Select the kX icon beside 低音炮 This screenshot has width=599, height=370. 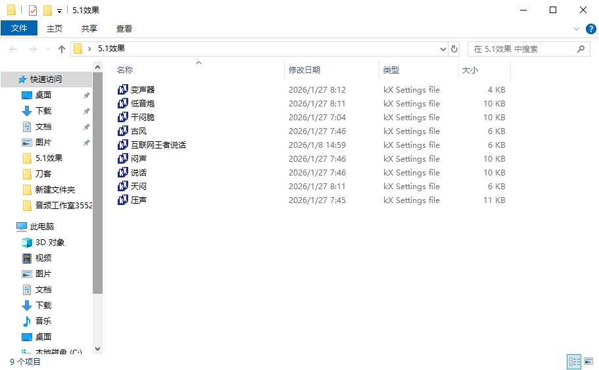[123, 103]
